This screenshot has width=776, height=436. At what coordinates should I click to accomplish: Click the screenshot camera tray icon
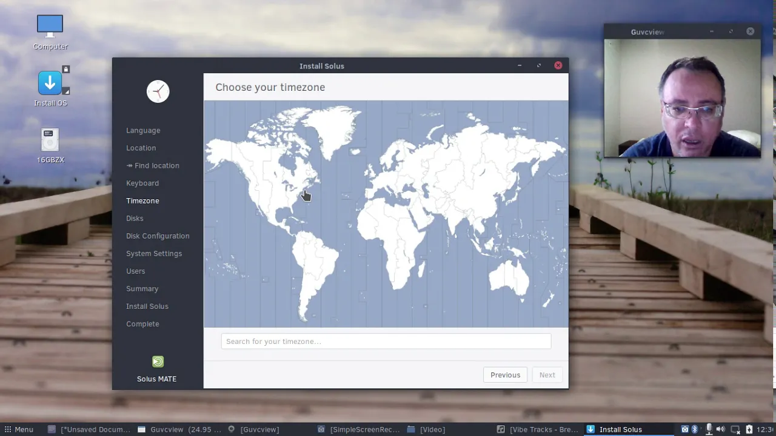(x=684, y=429)
